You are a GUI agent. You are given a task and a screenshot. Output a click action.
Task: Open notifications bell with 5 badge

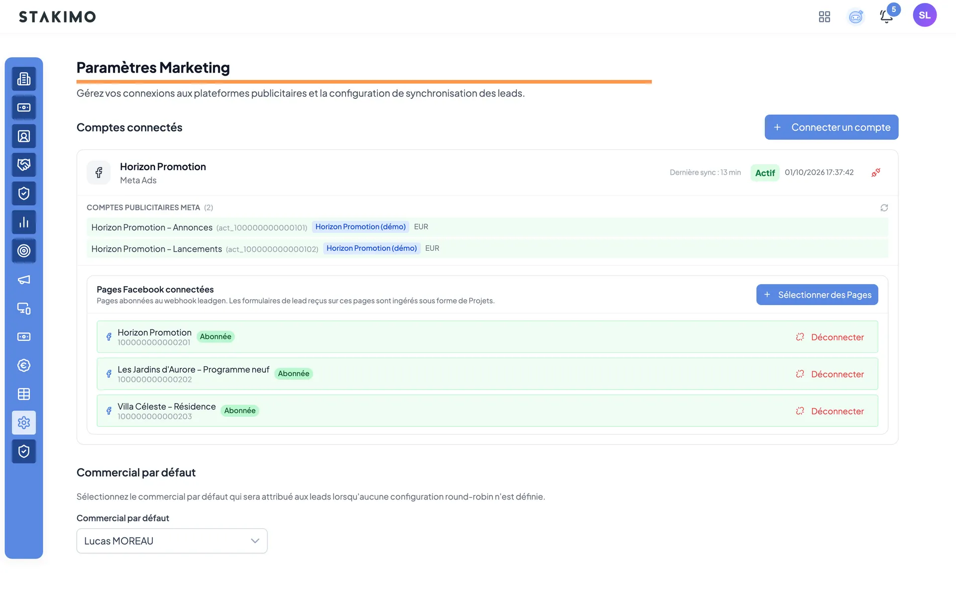pyautogui.click(x=887, y=16)
